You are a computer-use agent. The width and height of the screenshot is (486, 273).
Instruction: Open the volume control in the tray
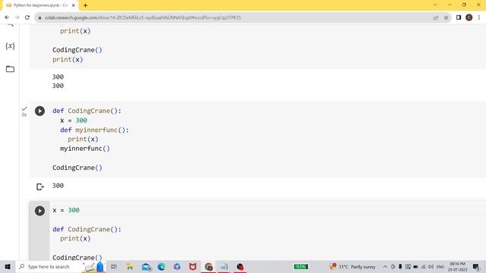[x=431, y=266]
